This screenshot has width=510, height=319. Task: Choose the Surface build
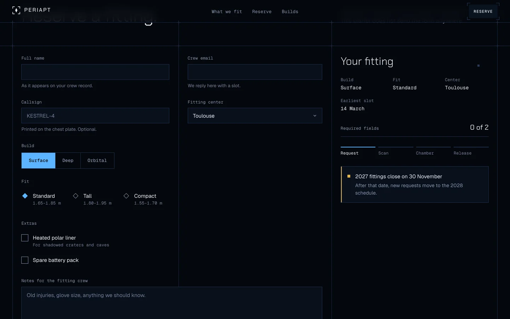click(x=38, y=161)
